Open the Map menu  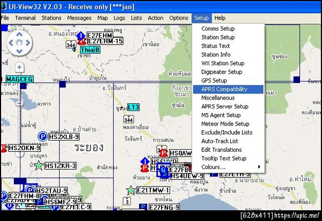(103, 18)
